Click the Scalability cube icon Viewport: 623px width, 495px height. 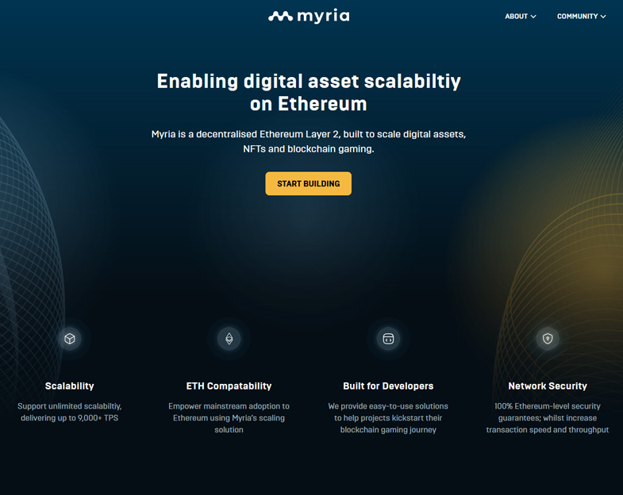70,339
